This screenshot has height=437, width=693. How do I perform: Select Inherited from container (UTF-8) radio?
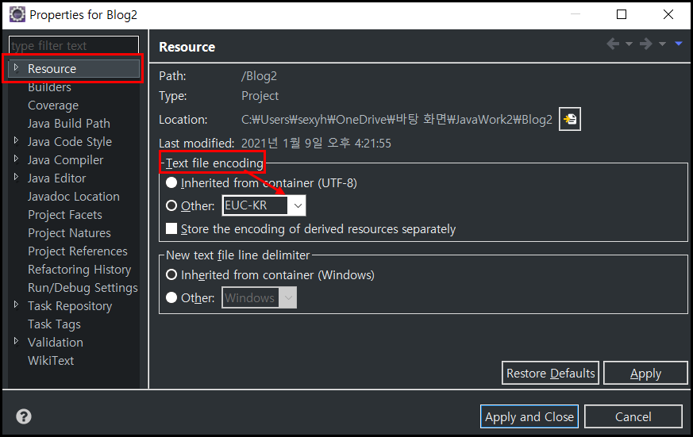pyautogui.click(x=171, y=182)
